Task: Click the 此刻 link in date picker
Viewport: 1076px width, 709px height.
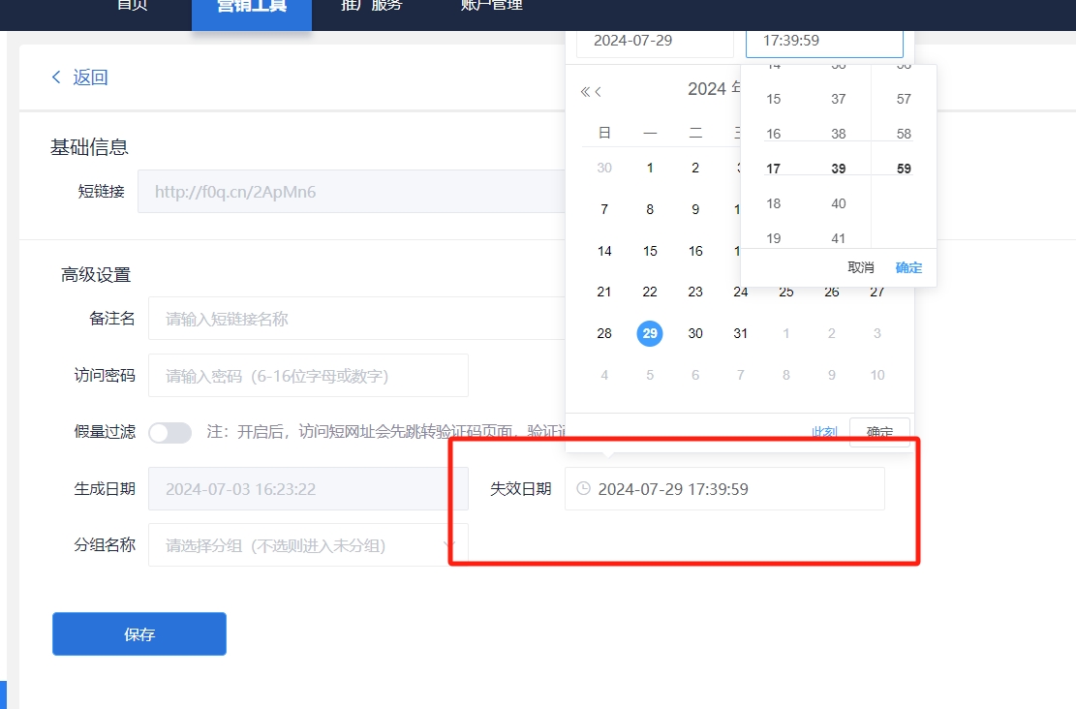Action: (x=824, y=432)
